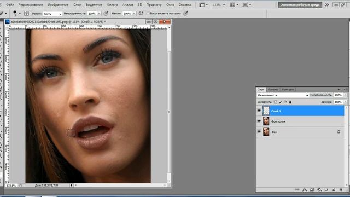Toggle lock position icon
Screen dimensions: 350x197
[x=285, y=102]
